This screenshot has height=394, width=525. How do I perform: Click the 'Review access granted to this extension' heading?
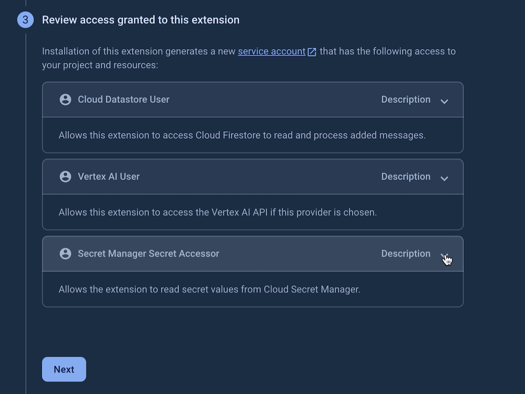point(141,20)
